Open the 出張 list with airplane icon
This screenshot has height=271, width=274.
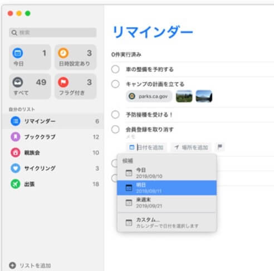point(53,184)
